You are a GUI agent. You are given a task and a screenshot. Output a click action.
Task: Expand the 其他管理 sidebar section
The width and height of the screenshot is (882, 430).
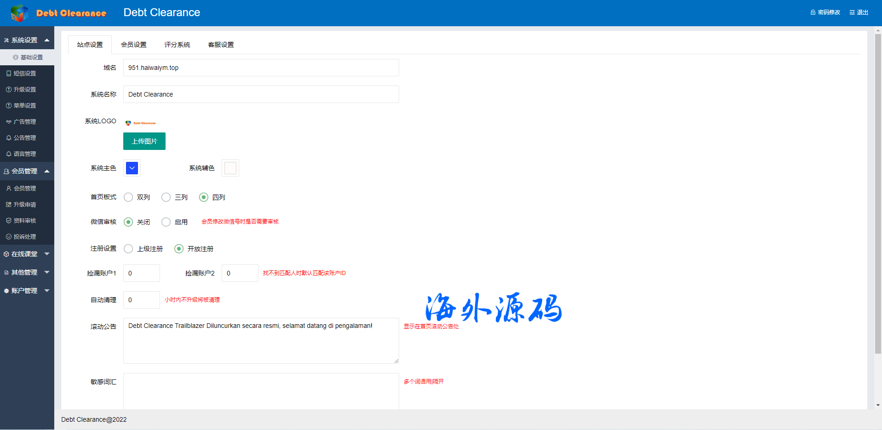tap(27, 272)
